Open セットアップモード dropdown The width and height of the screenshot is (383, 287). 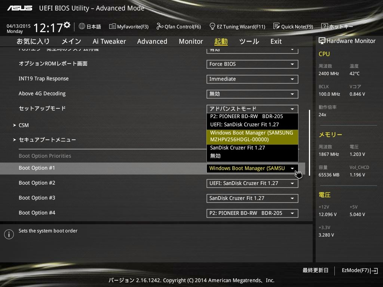(252, 109)
